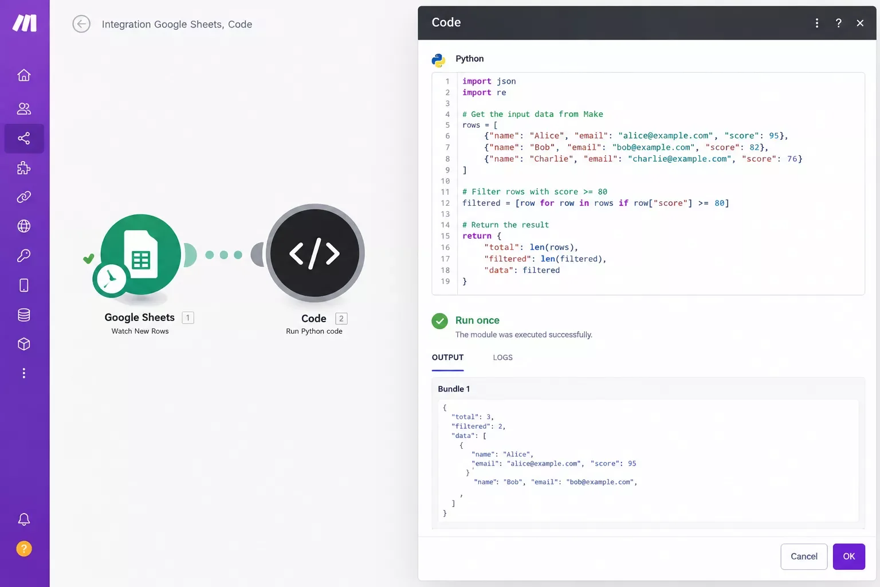Open help for the Code module

(839, 23)
